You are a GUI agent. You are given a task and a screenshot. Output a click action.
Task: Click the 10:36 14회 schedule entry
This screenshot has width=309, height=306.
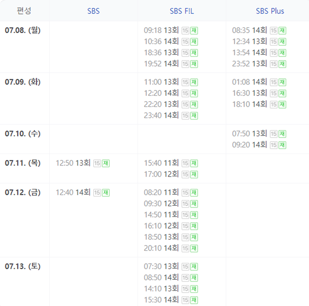161,42
